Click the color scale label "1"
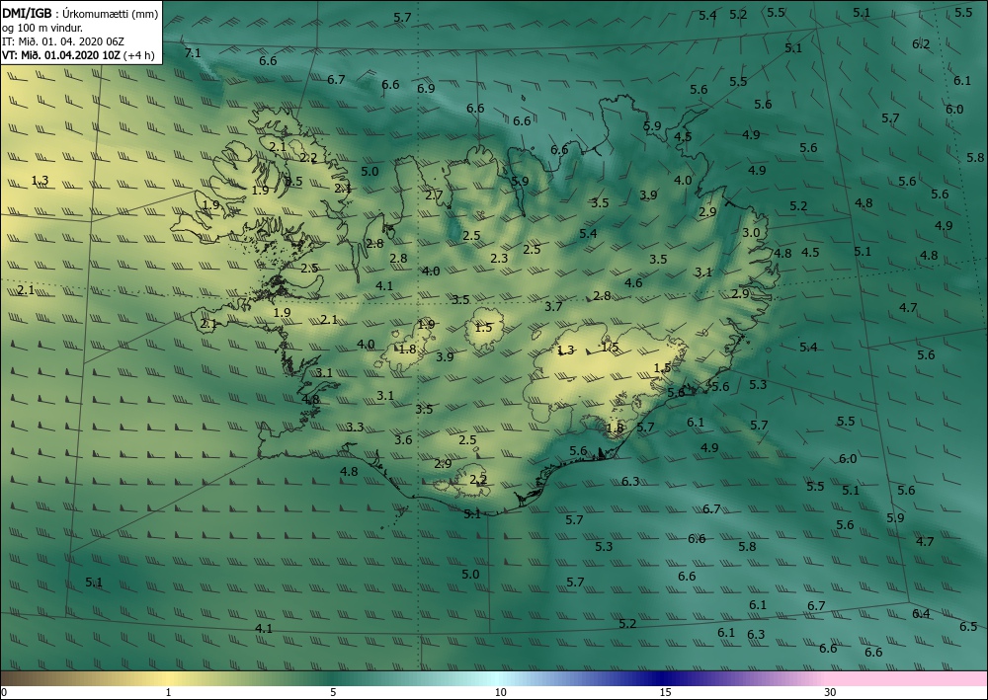Screen dimensions: 988x700 168,692
